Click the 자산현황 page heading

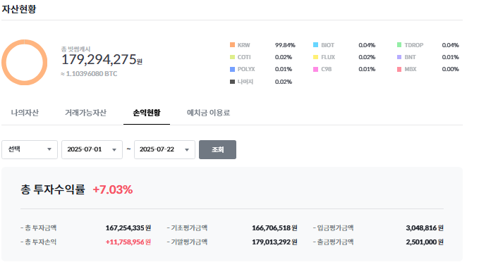pos(19,9)
